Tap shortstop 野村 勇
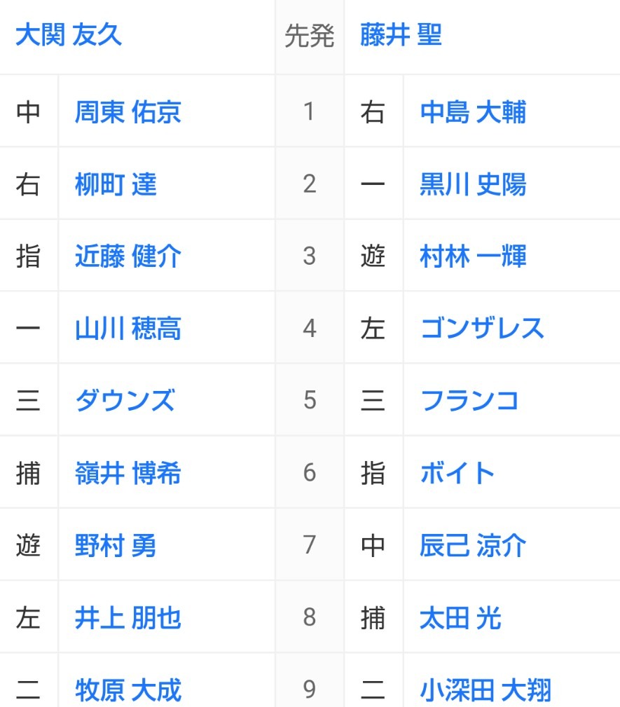The image size is (620, 707). coord(116,545)
